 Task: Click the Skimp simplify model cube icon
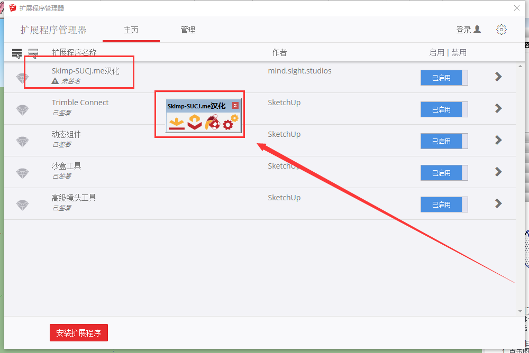[195, 122]
